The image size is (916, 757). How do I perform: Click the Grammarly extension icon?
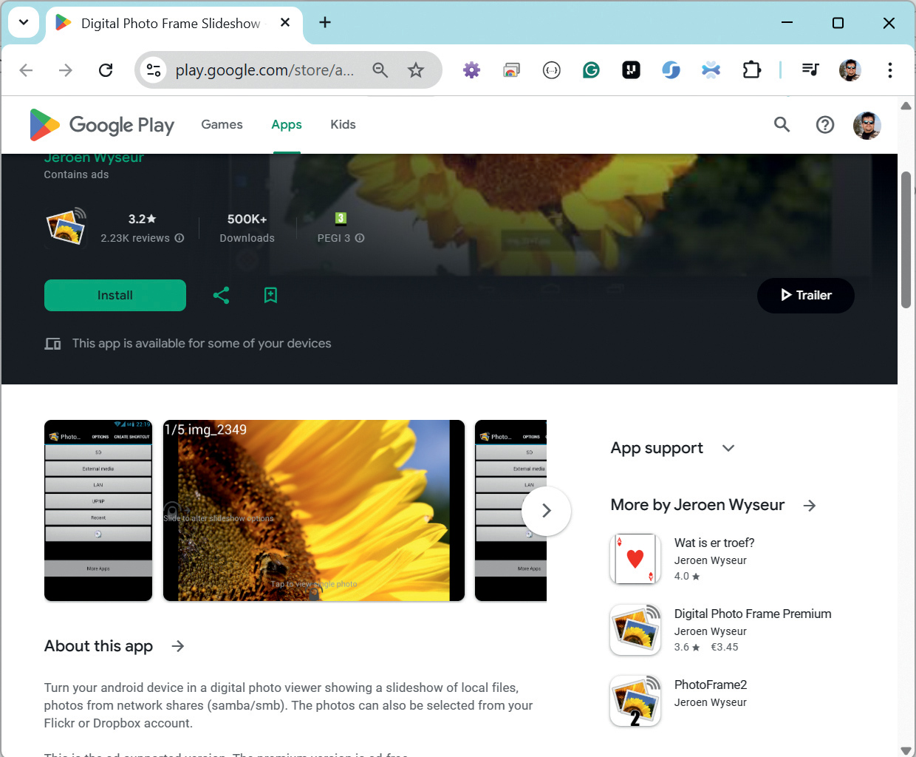[x=591, y=70]
